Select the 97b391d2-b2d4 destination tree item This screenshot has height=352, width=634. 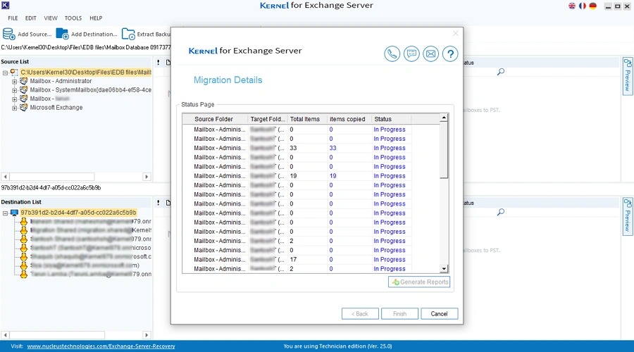pos(78,213)
